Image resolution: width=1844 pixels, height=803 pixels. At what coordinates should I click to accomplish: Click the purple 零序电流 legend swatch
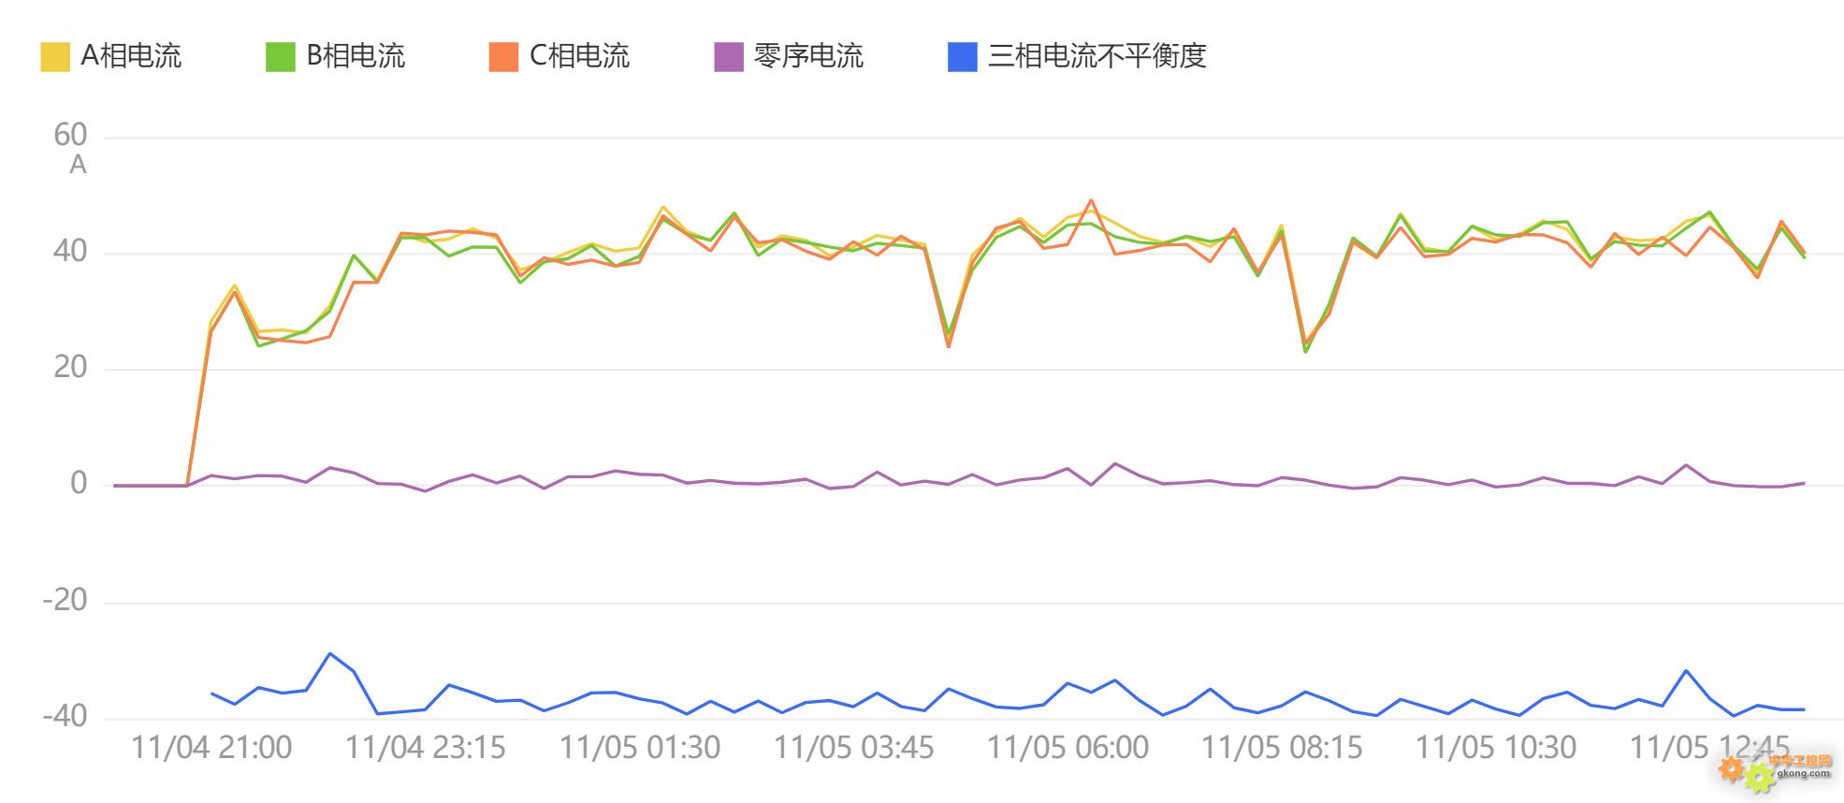728,57
